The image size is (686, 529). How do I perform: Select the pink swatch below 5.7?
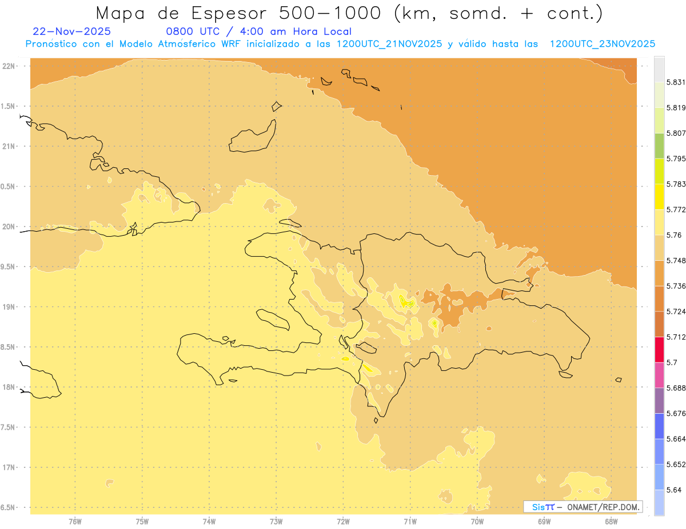[659, 375]
